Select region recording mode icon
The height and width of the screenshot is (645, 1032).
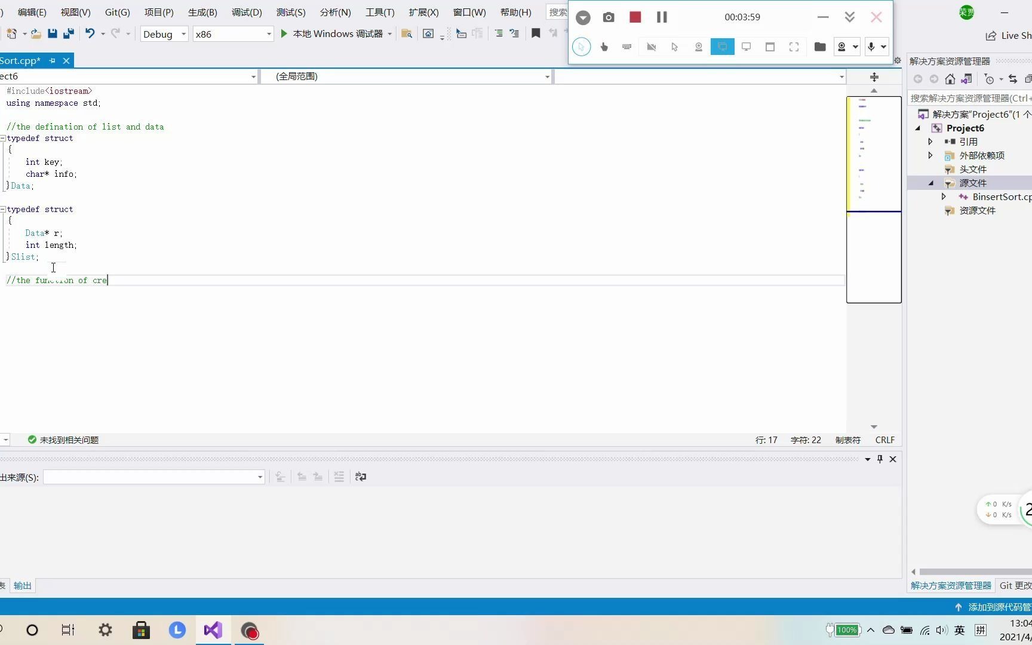794,47
